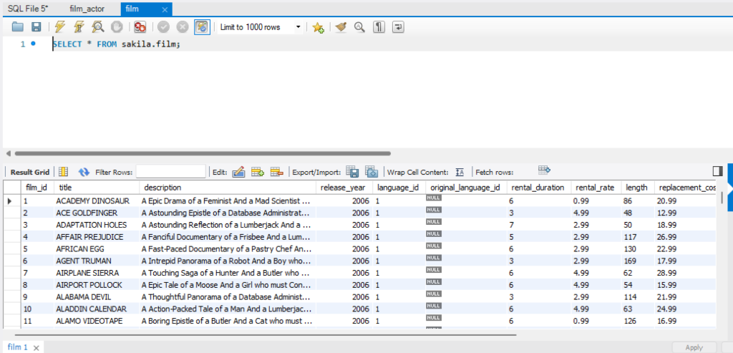
Task: Click the length column header
Action: 638,188
